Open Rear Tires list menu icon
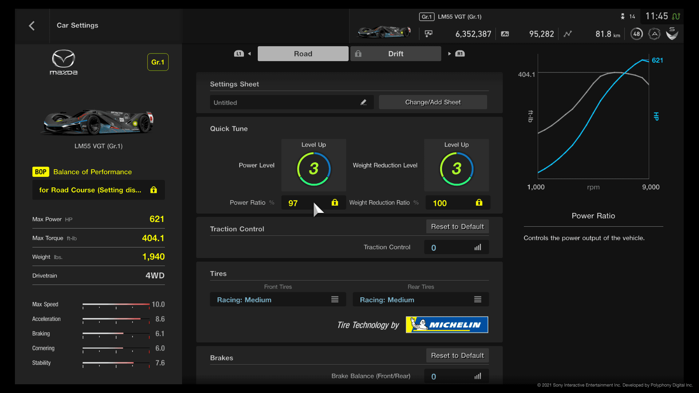 click(478, 299)
